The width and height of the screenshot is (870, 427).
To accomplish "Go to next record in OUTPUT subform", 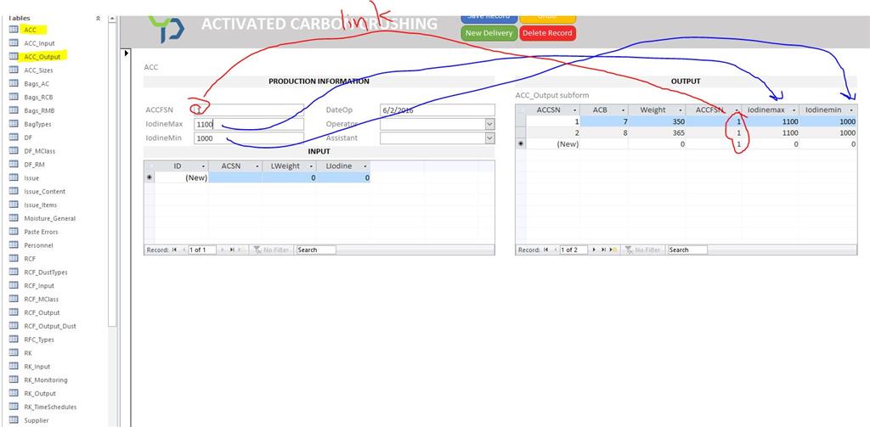I will pos(595,250).
